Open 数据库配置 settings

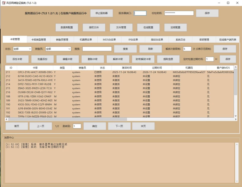click(67, 28)
